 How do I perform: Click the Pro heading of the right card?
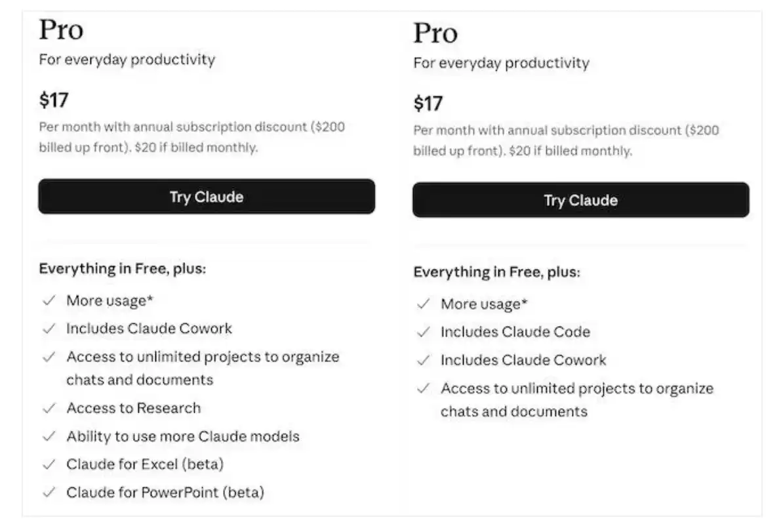(435, 33)
